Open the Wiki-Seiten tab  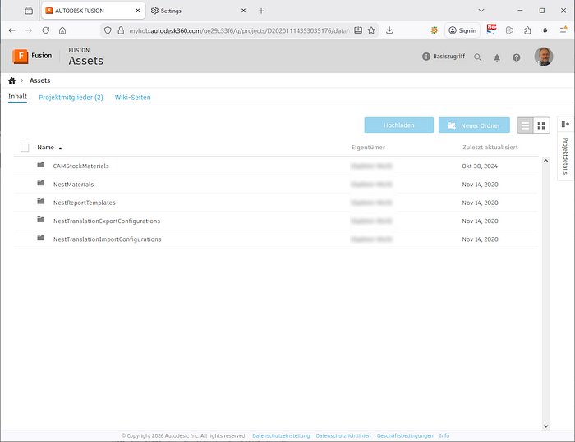click(x=133, y=98)
